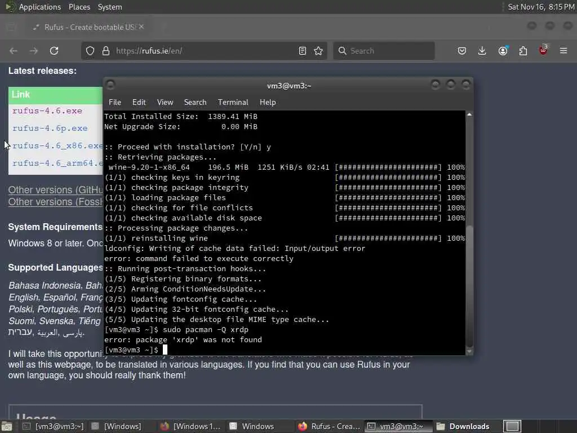Screen dimensions: 577x433
Task: Click the workspace switcher in bottom panel
Action: click(512, 426)
